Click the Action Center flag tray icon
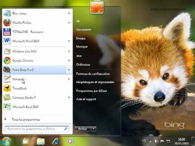 (x=162, y=141)
